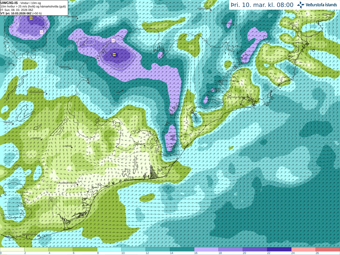Screen dimensions: 340x255
Task: Click the 10–12 m/s turquoise legend swatch
Action: click(x=134, y=249)
